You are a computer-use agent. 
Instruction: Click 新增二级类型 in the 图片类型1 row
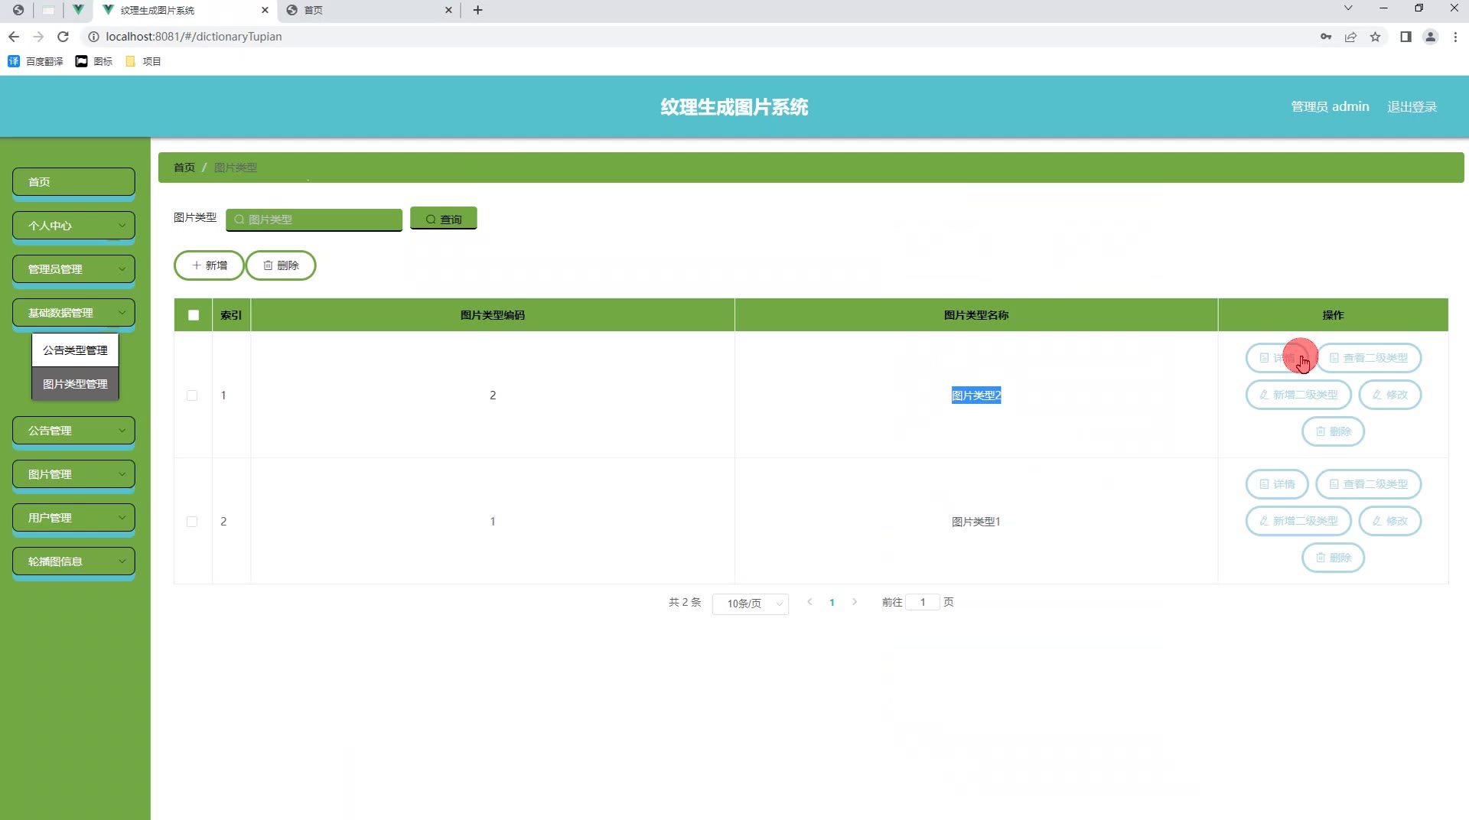[1298, 521]
